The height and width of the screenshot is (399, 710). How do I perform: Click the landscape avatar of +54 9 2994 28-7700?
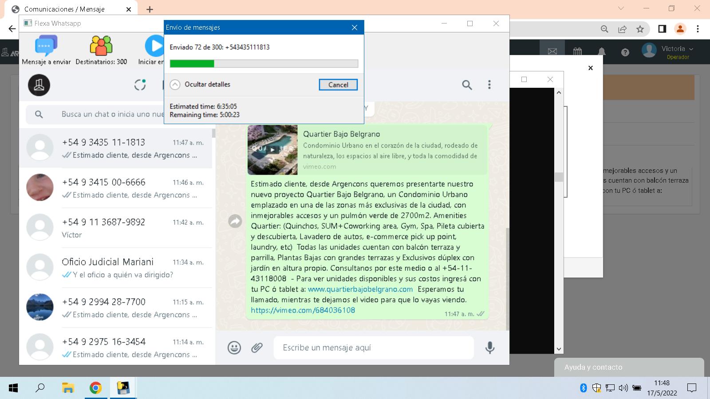tap(40, 307)
